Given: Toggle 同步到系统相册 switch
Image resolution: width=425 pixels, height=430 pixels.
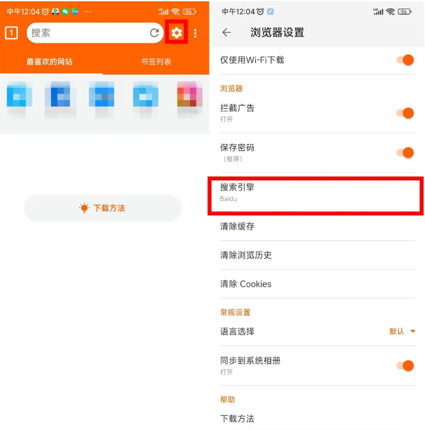Looking at the screenshot, I should 405,366.
